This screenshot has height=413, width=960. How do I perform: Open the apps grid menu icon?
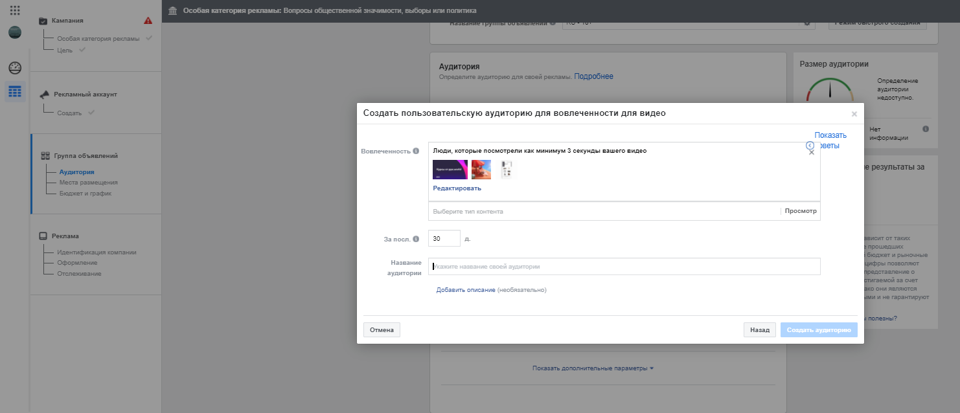pos(15,10)
